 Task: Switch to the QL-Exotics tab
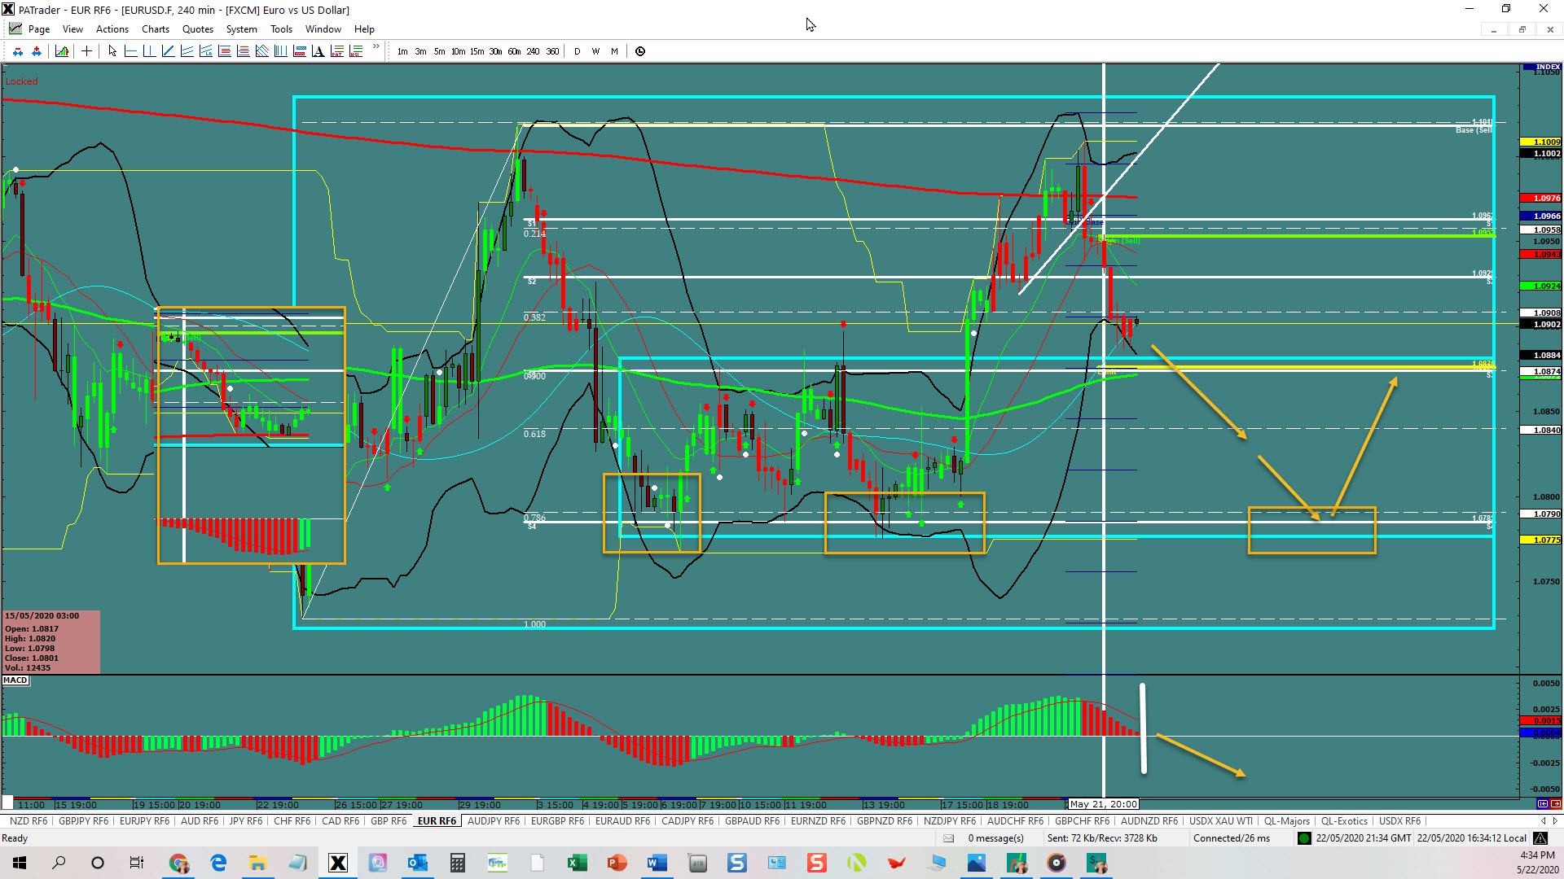(x=1344, y=821)
